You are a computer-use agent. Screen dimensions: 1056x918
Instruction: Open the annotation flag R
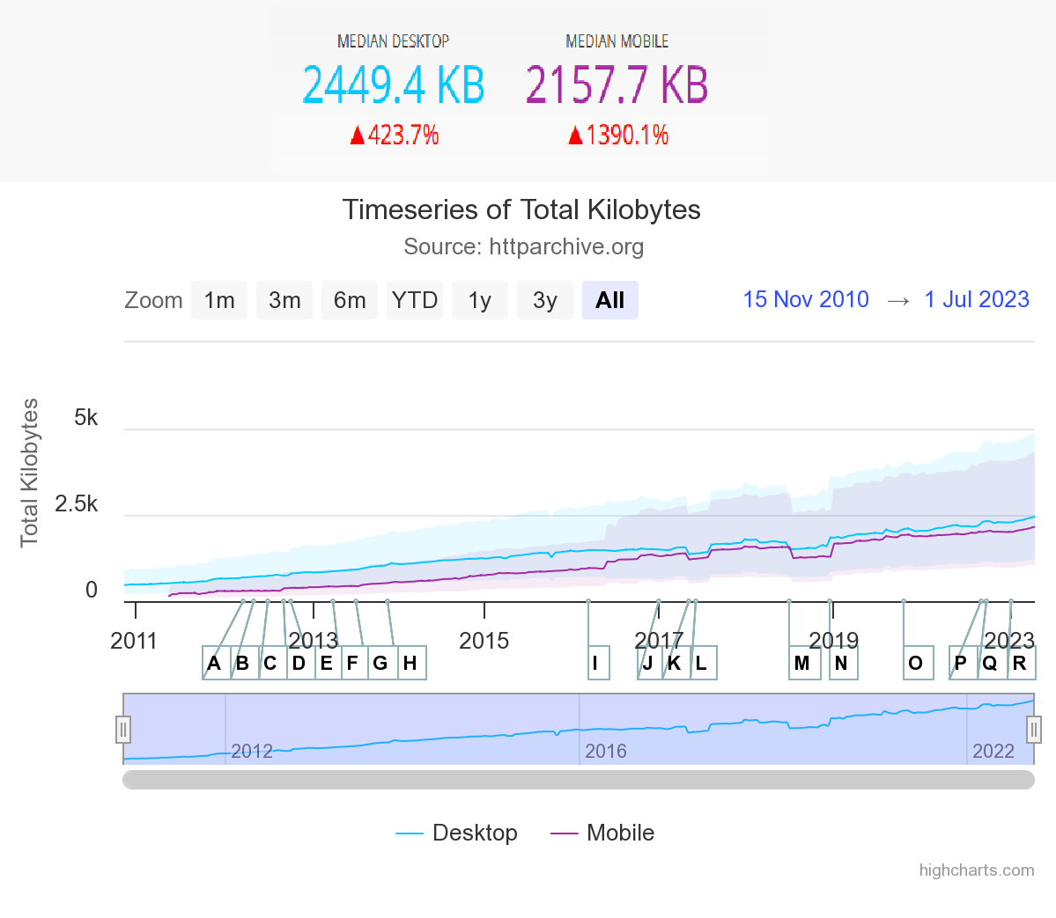(1020, 663)
